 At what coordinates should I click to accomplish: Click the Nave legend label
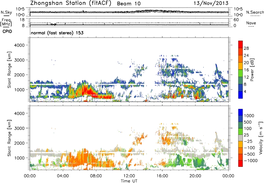point(251,23)
